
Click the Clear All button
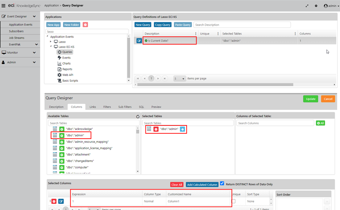pyautogui.click(x=176, y=185)
